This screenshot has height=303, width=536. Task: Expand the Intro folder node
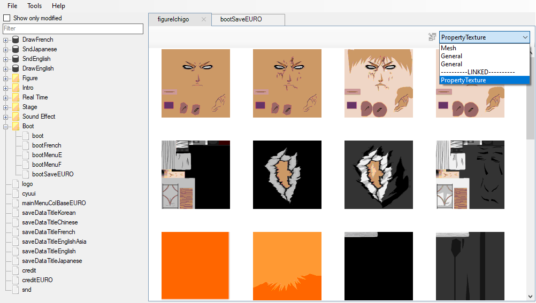pyautogui.click(x=5, y=88)
